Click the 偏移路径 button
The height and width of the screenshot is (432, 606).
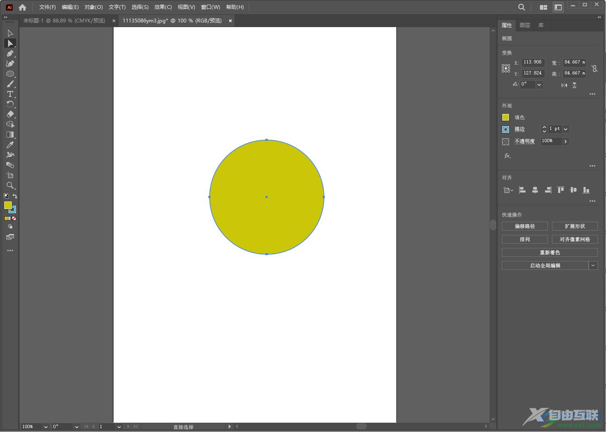point(525,226)
